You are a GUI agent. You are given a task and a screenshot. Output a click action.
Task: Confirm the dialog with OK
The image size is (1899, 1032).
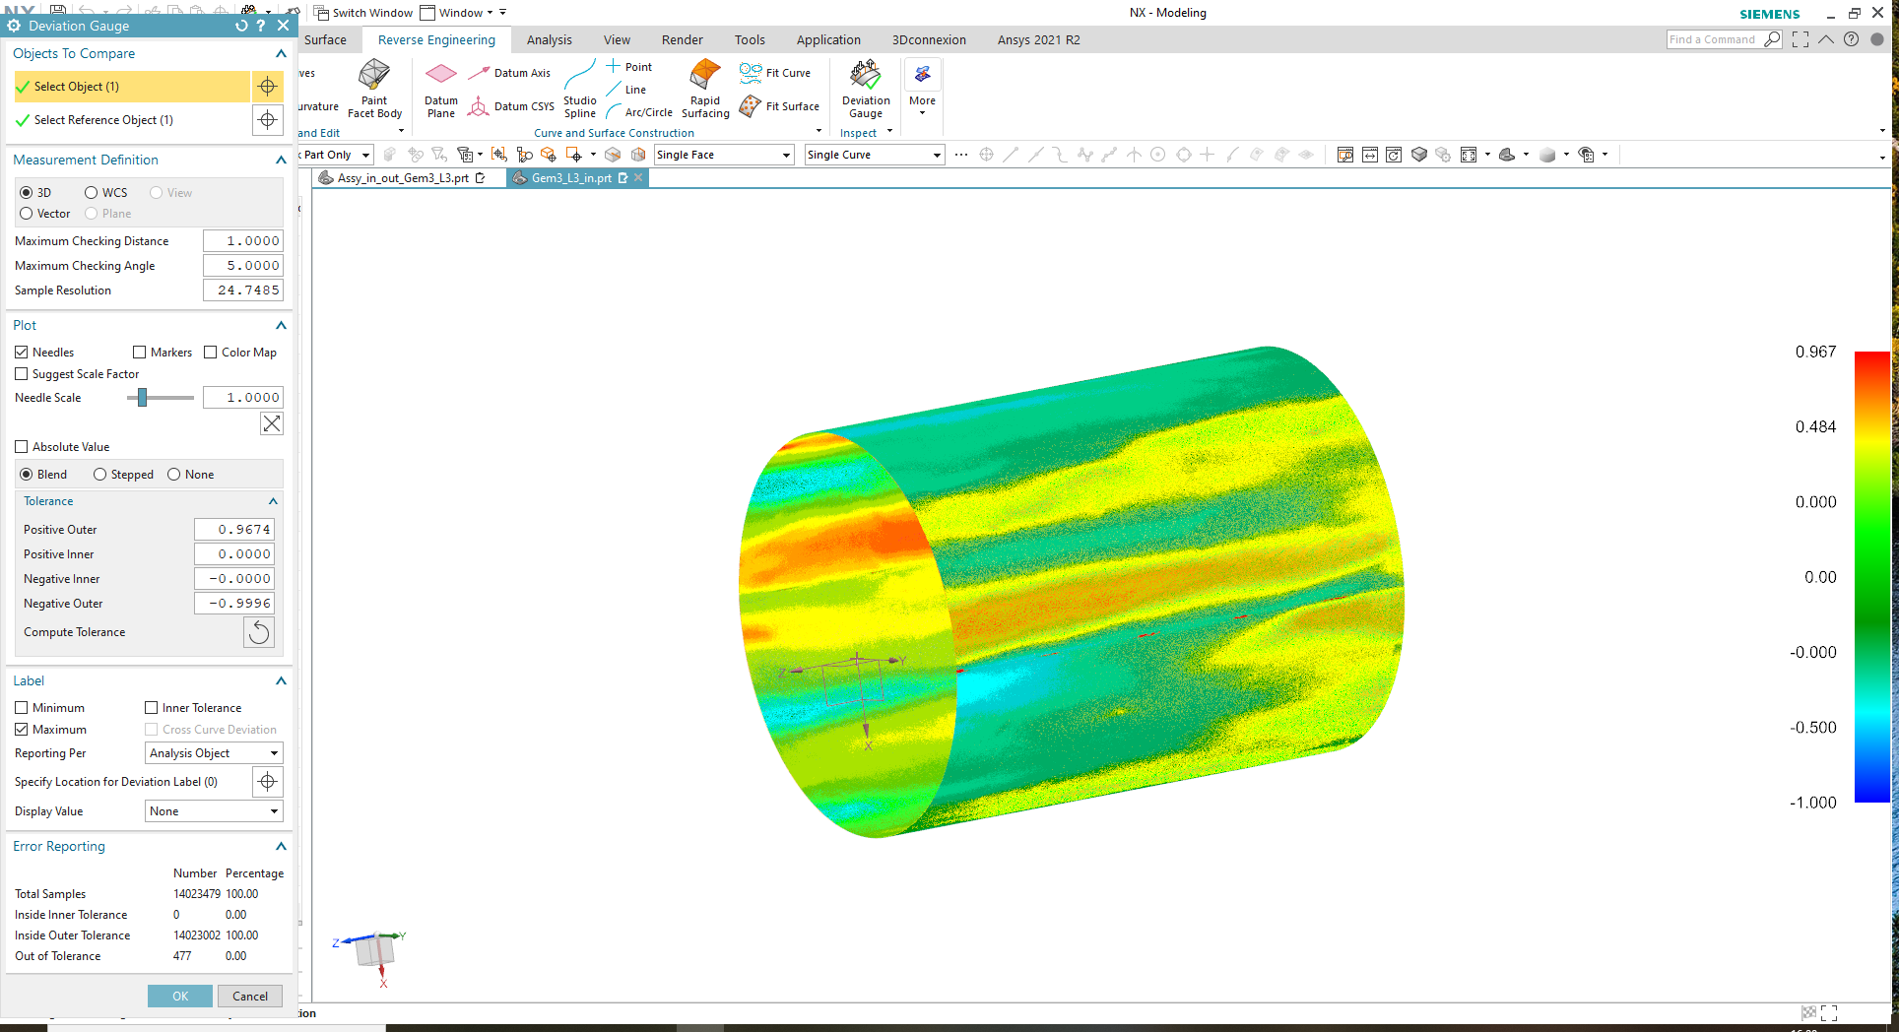click(180, 997)
